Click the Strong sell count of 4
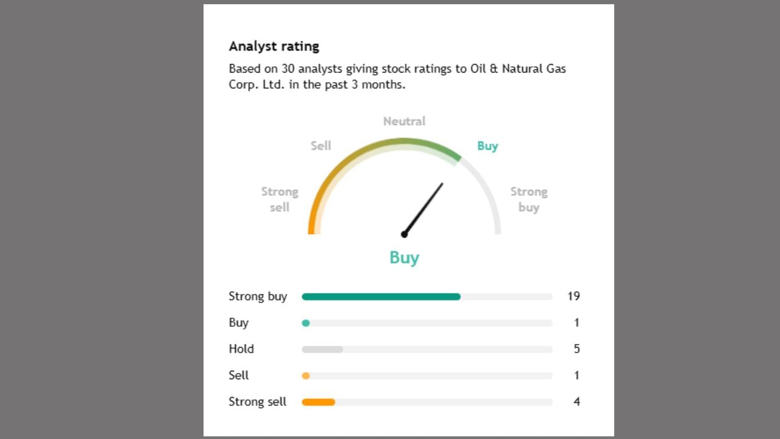The width and height of the screenshot is (780, 439). (576, 402)
